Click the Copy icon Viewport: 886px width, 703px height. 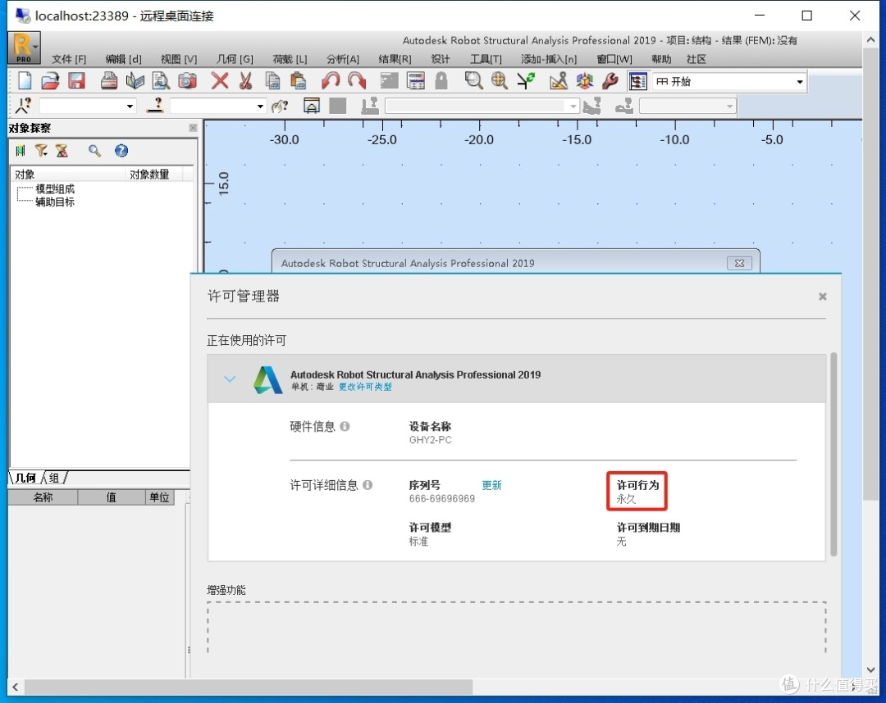click(272, 81)
